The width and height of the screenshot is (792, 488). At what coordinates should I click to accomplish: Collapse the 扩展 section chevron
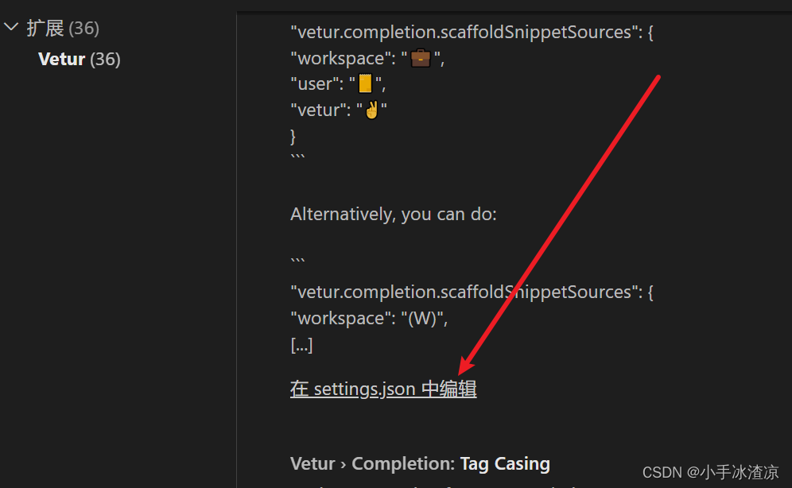[x=11, y=27]
